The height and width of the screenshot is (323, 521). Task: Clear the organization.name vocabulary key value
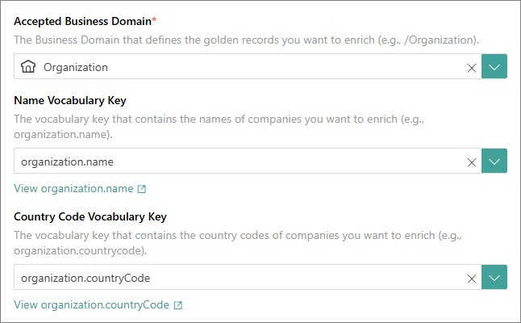[x=472, y=162]
